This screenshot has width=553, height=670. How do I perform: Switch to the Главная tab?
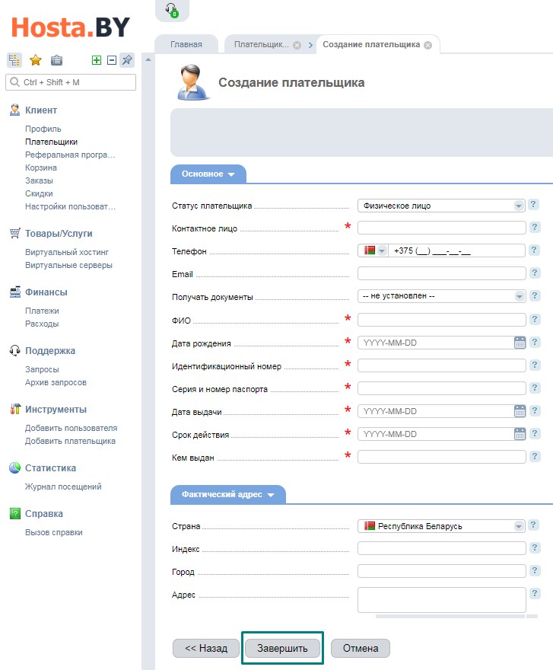pos(186,44)
